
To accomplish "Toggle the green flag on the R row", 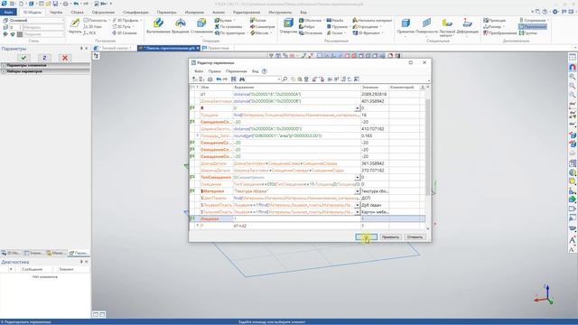I will click(x=192, y=108).
